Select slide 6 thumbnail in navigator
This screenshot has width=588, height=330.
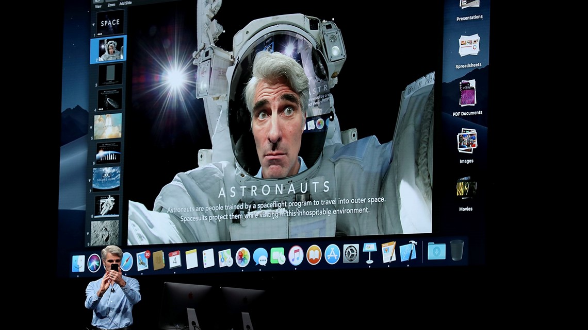pos(108,152)
